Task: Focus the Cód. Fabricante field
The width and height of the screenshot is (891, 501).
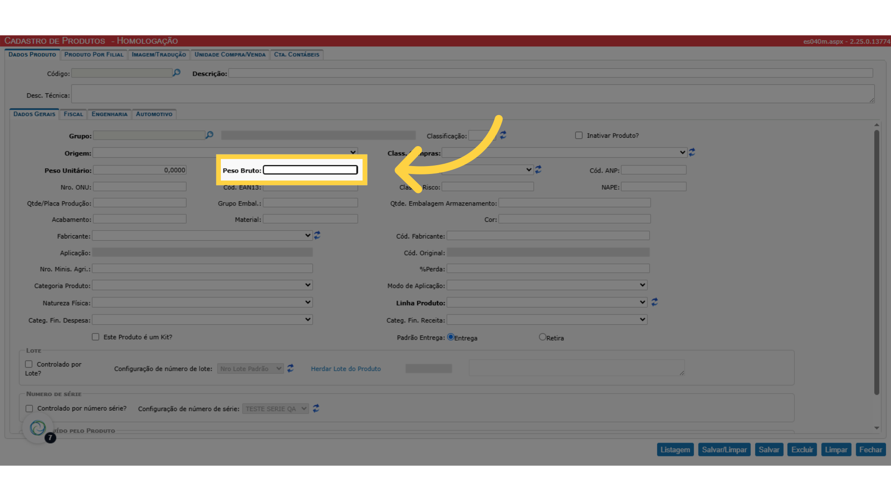Action: (x=548, y=236)
